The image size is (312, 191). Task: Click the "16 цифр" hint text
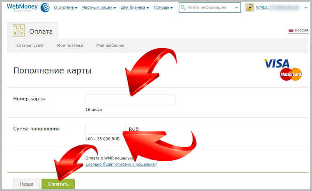coord(94,110)
